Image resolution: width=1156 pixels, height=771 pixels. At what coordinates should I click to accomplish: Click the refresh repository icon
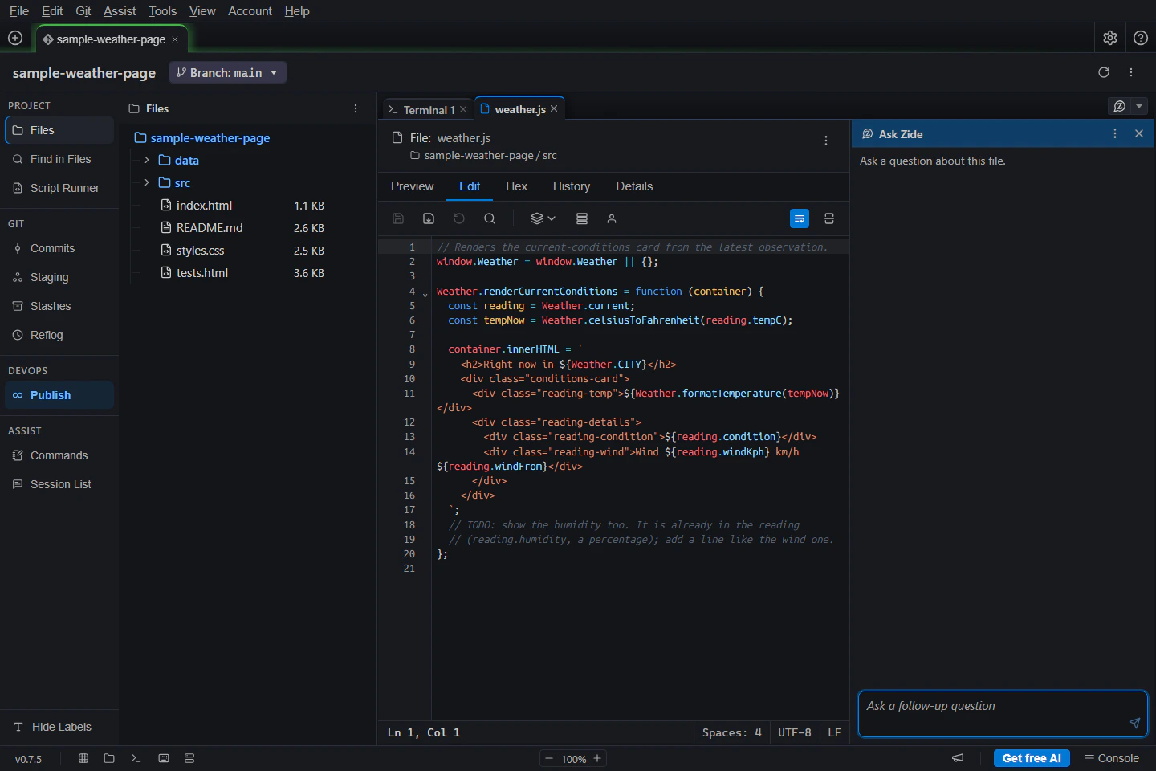point(1104,72)
